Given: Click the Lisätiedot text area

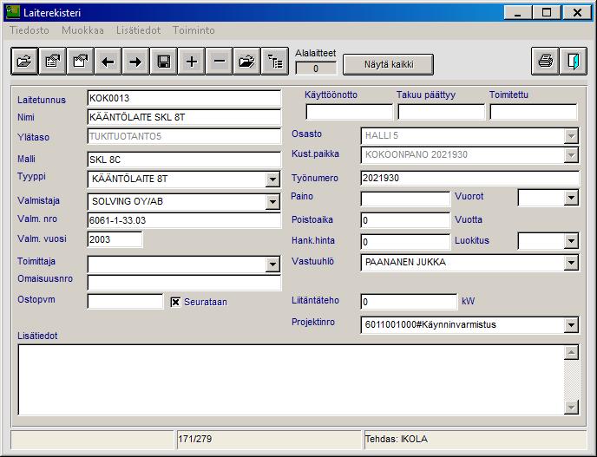Looking at the screenshot, I should coord(291,380).
